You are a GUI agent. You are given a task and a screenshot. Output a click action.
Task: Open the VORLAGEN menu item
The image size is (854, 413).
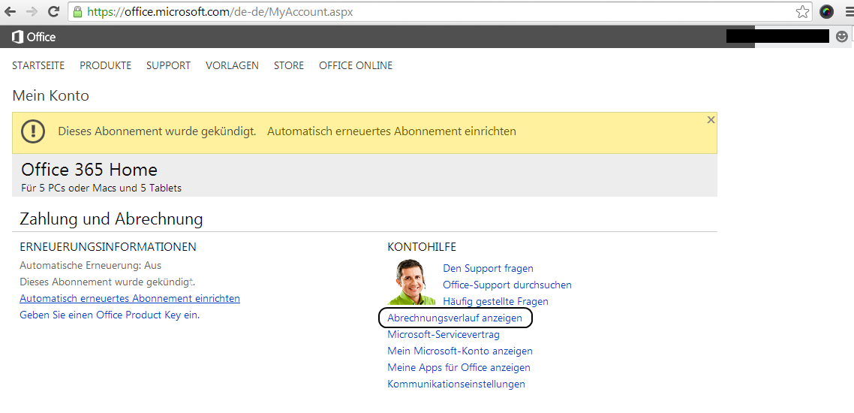pos(232,65)
